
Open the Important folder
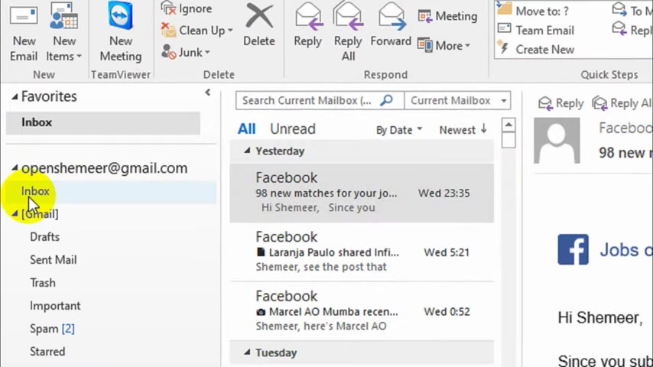[x=55, y=306]
